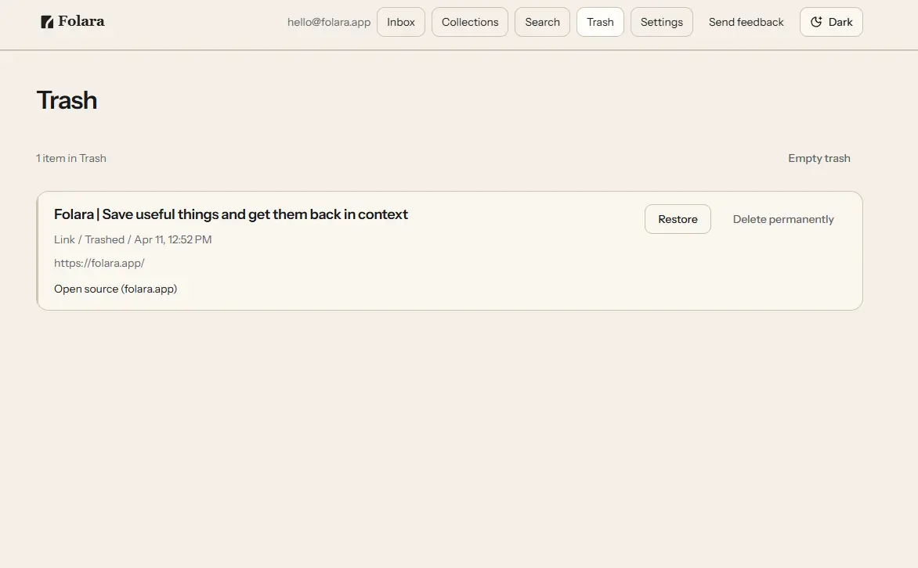The image size is (918, 568).
Task: Click the Folara logo icon
Action: pyautogui.click(x=47, y=22)
